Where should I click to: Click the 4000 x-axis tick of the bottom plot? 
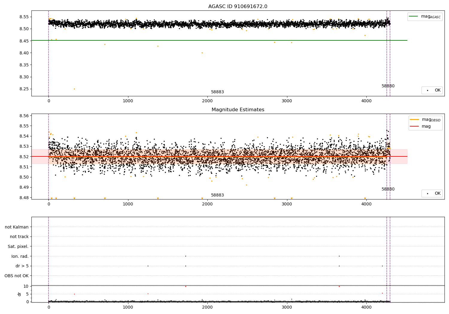pos(366,307)
